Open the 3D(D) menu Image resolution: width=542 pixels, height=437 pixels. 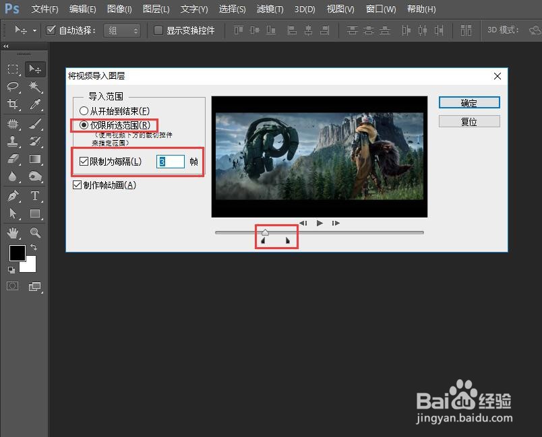pos(305,9)
